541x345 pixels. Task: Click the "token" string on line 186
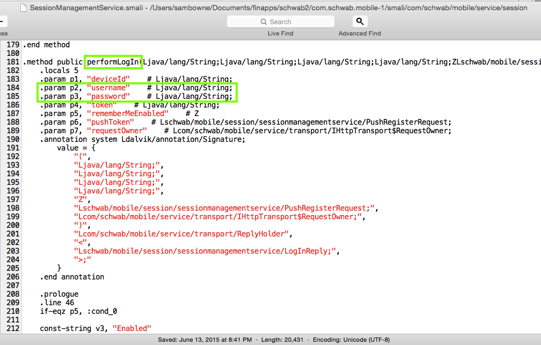[102, 105]
